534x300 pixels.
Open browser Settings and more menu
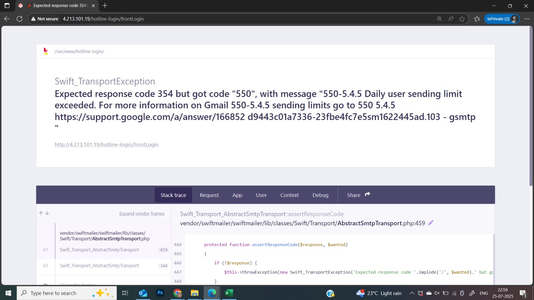pos(527,19)
